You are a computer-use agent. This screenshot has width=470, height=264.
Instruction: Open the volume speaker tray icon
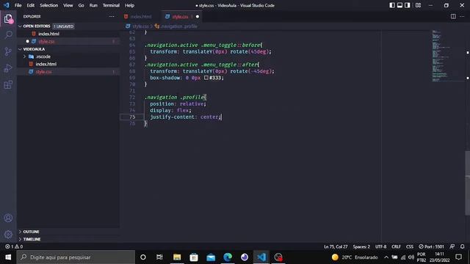click(x=411, y=257)
